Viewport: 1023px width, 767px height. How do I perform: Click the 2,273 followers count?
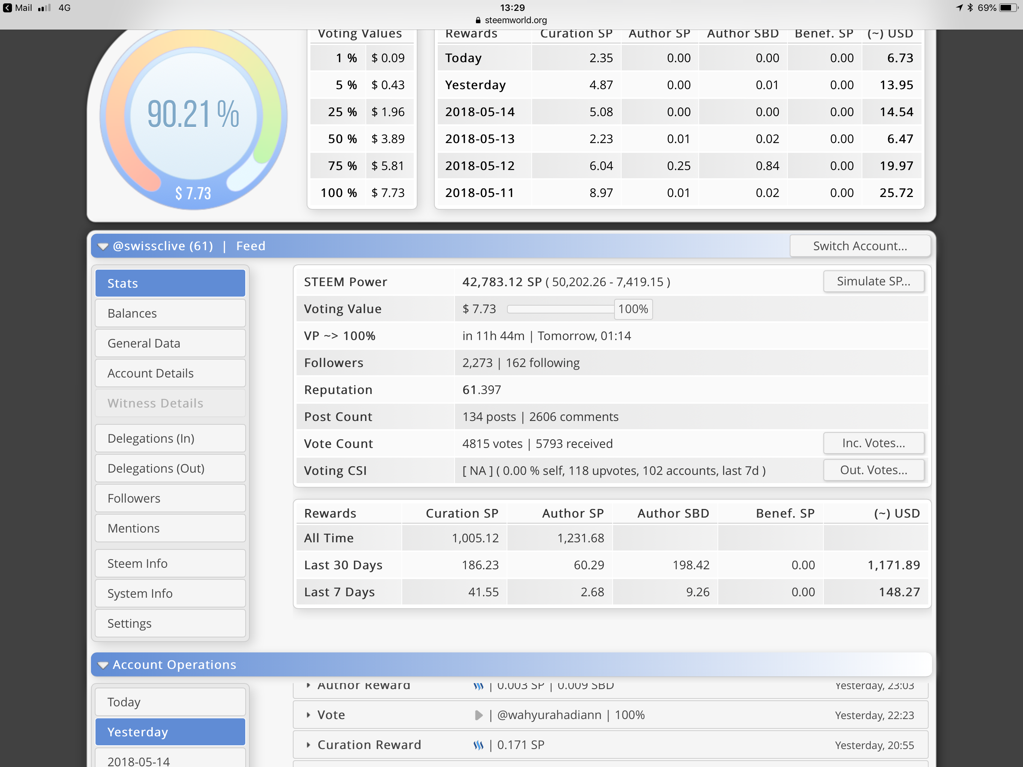[x=477, y=363]
